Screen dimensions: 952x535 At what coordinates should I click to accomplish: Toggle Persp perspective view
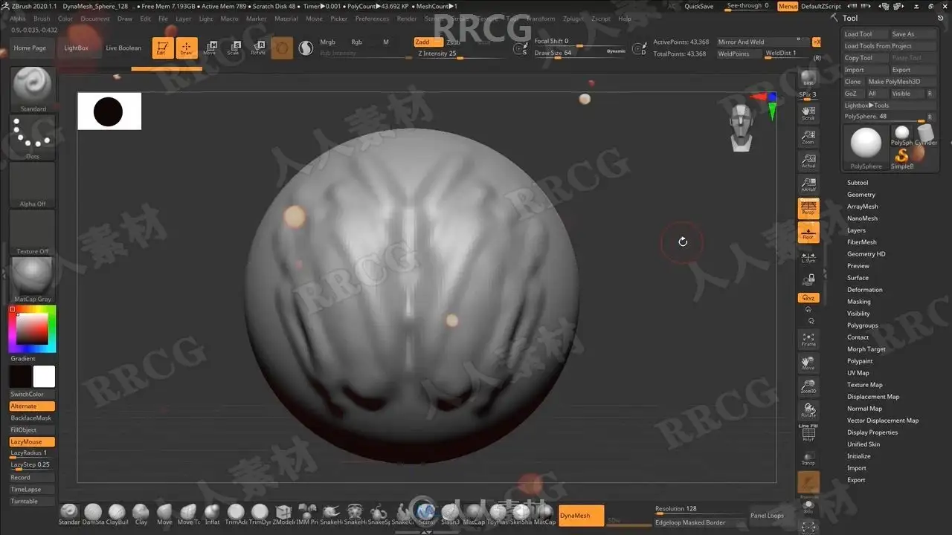pyautogui.click(x=808, y=208)
